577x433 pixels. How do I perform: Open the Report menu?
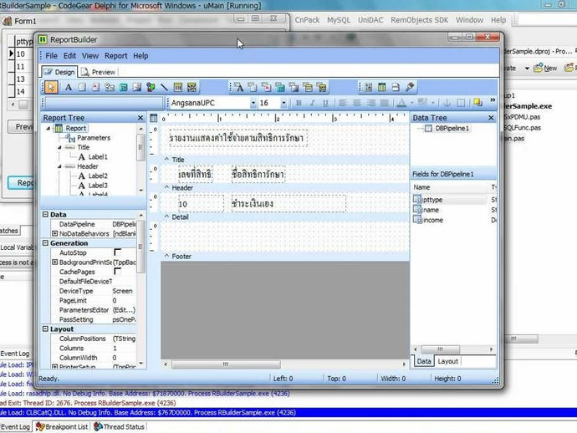116,56
